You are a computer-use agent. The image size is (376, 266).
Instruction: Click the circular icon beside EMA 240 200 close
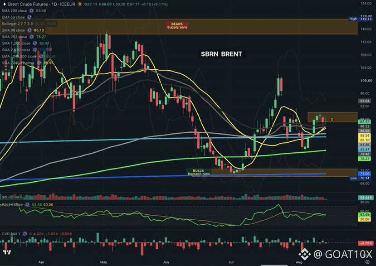41,56
